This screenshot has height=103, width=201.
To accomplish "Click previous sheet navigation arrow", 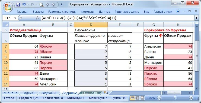I will 9,93.
